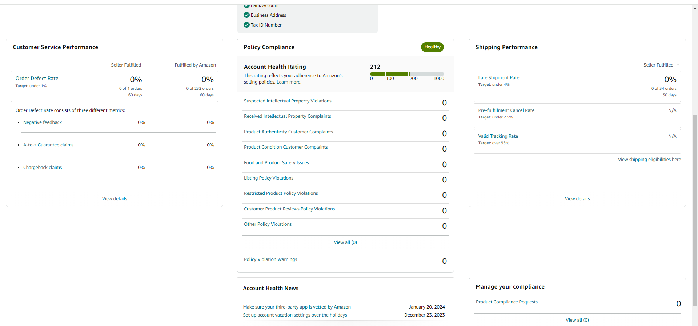Click the '0 of 232 orders' text

tap(200, 89)
